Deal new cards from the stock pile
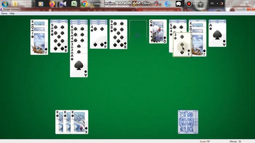The width and height of the screenshot is (255, 143). [188, 122]
